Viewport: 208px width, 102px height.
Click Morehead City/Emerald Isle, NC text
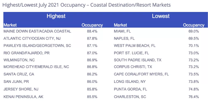[x=36, y=67]
